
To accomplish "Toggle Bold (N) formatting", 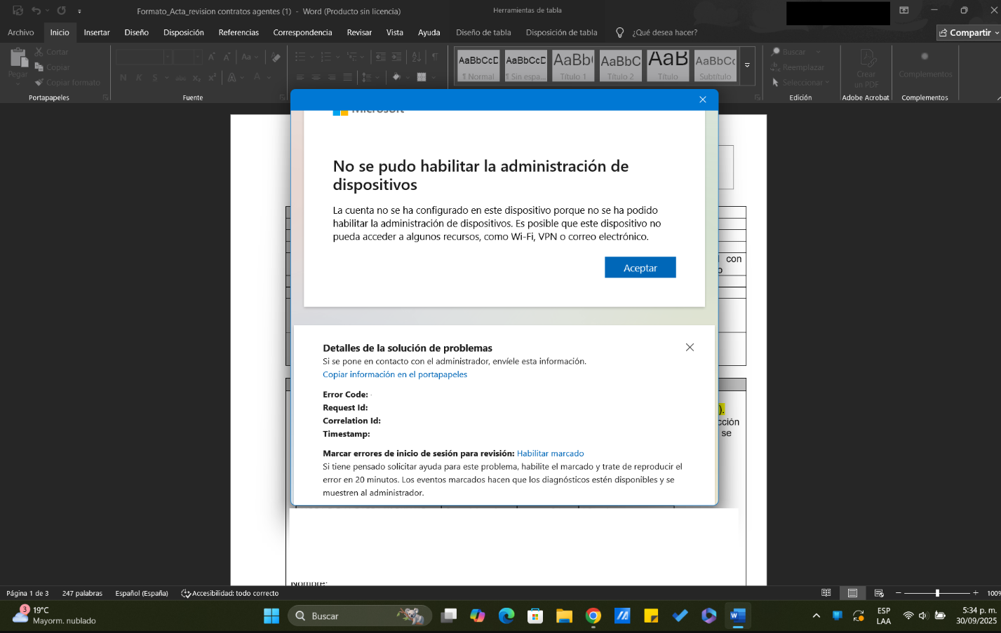I will coord(123,77).
